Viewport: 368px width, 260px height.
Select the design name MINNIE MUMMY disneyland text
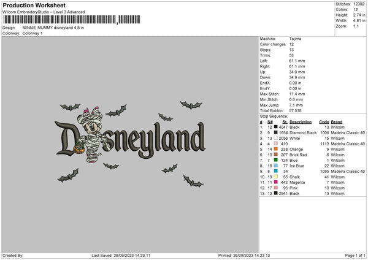point(53,28)
